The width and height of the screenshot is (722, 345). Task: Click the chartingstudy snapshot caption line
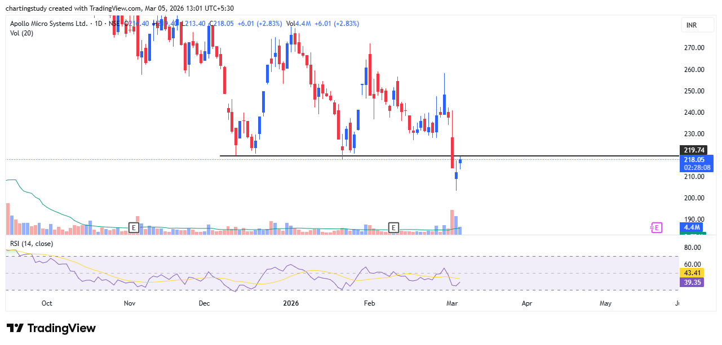click(119, 8)
